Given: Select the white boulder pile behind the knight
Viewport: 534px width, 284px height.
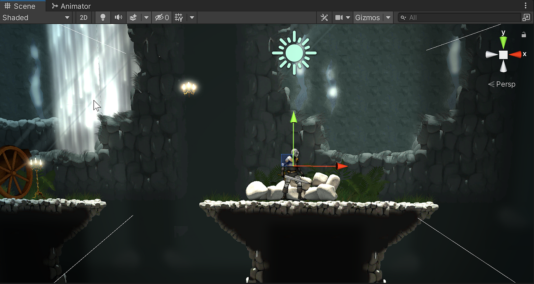Looking at the screenshot, I should 293,187.
